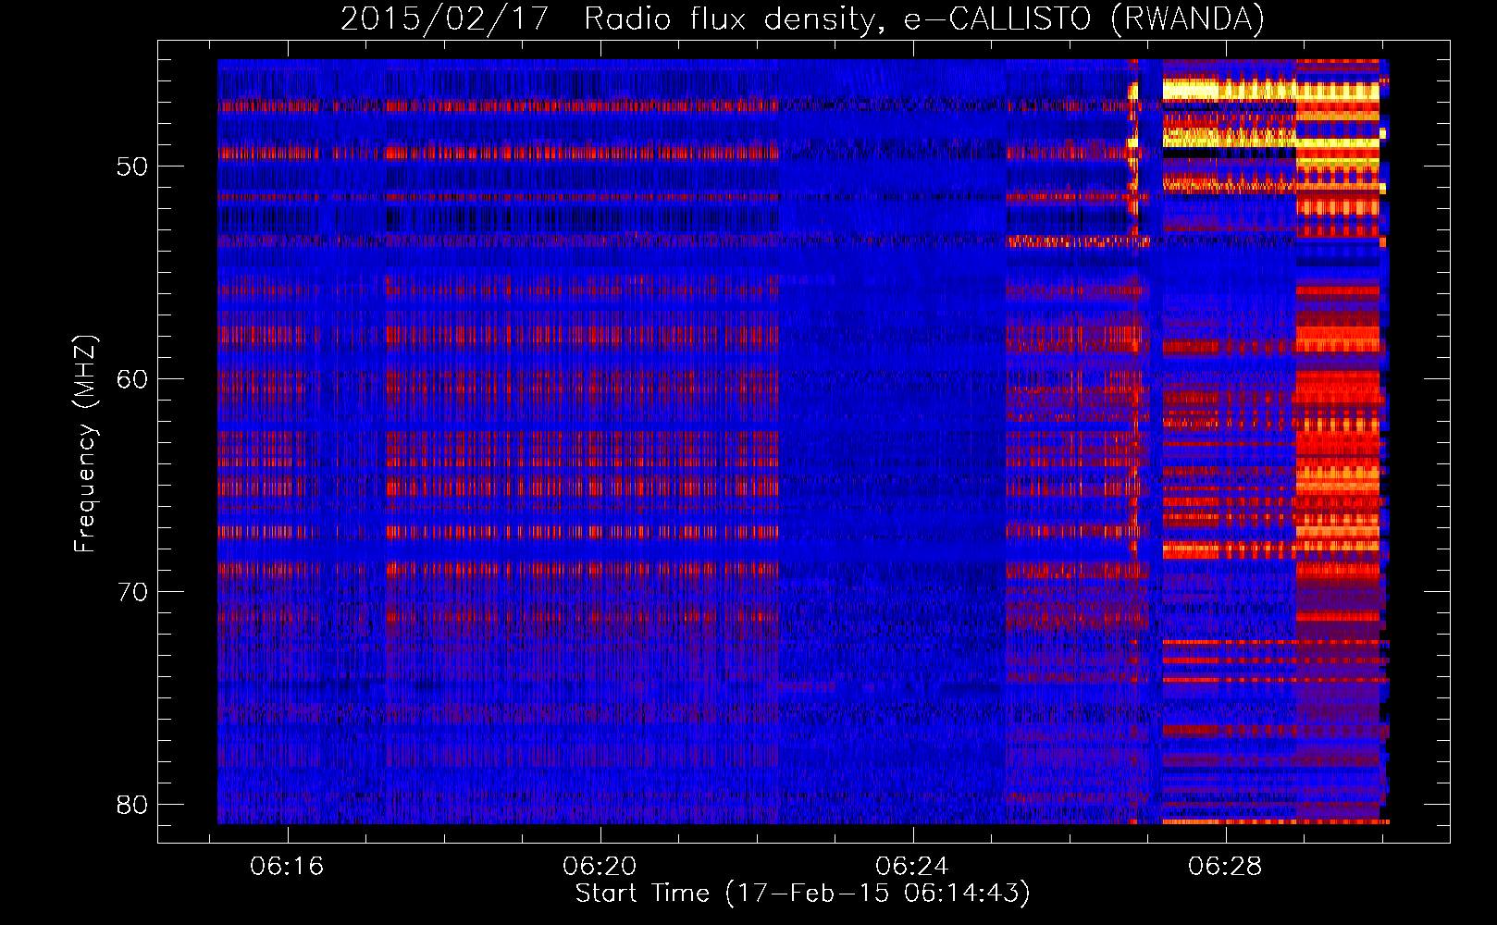Click the 06:28 time tick label
Screen dimensions: 1497x925
point(1225,866)
